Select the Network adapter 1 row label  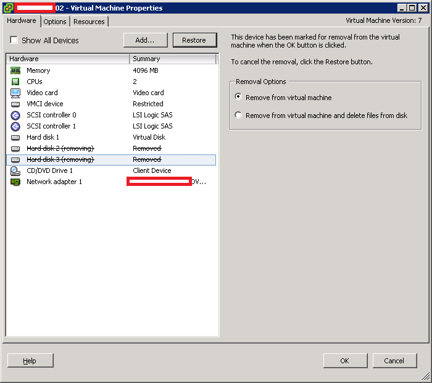[54, 182]
